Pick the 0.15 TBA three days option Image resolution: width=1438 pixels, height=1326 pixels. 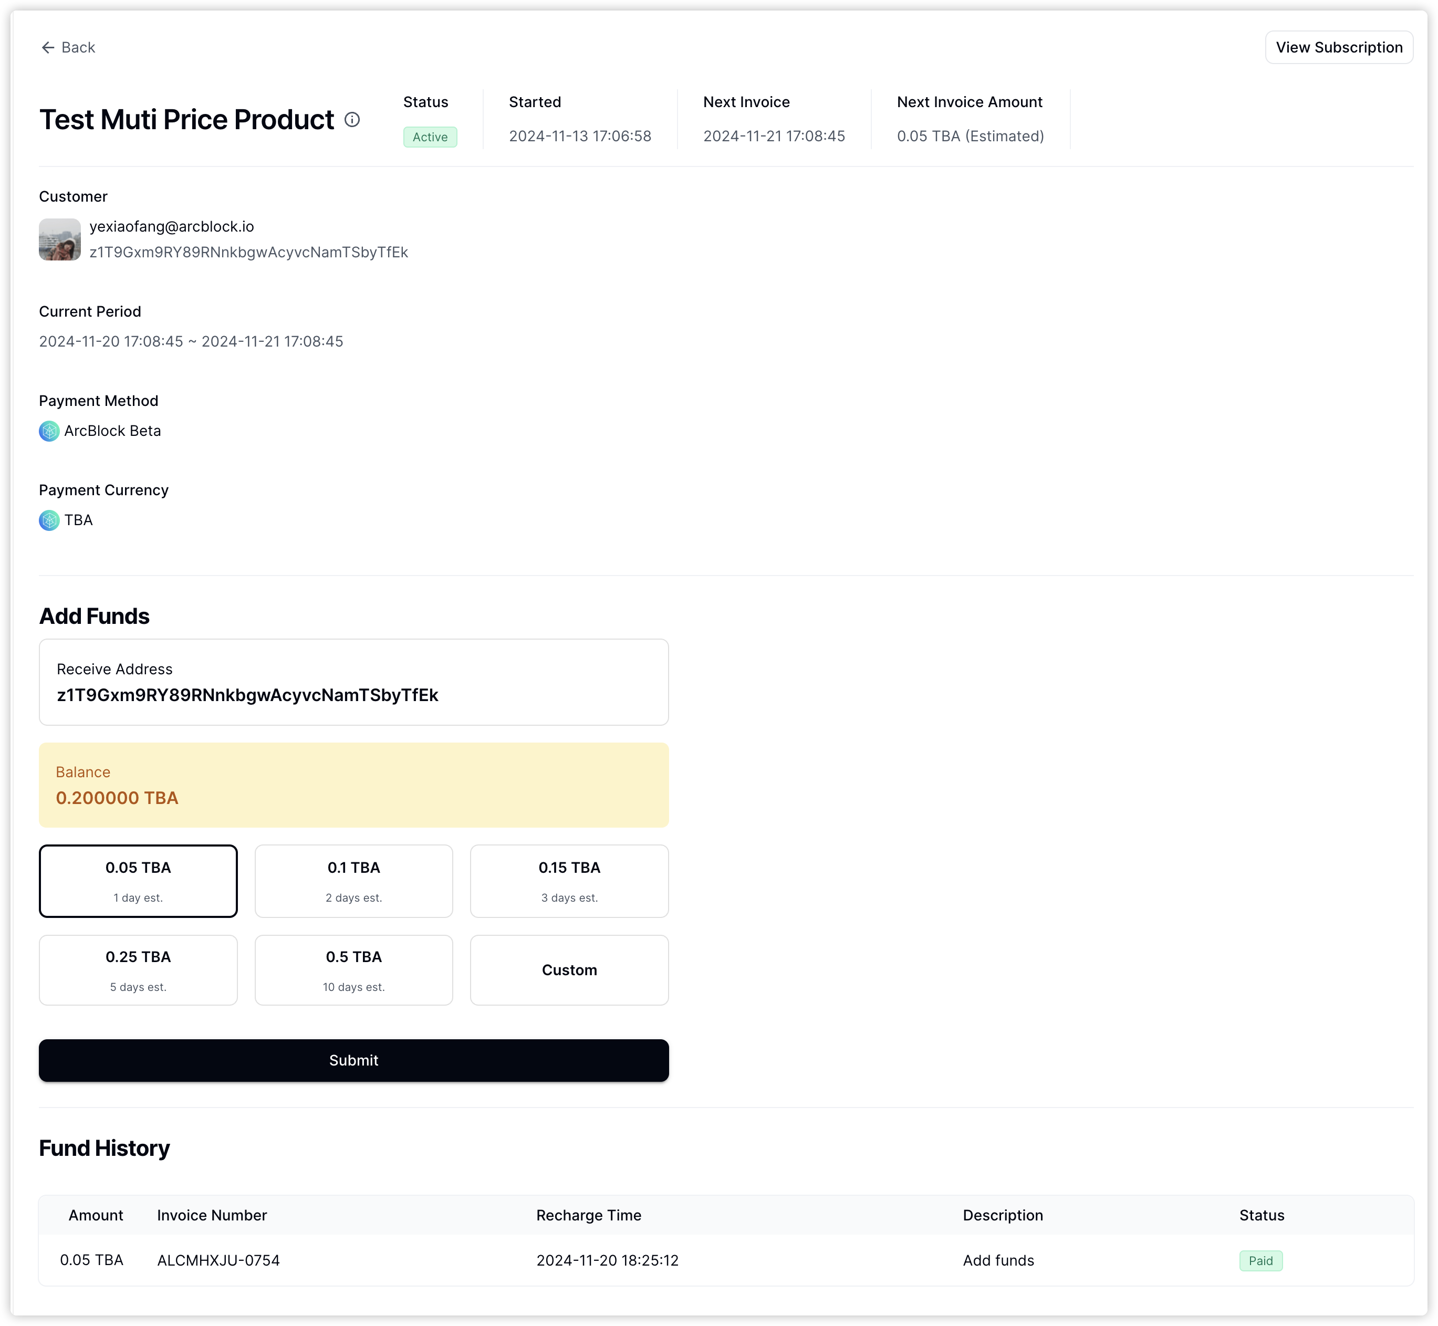tap(569, 881)
